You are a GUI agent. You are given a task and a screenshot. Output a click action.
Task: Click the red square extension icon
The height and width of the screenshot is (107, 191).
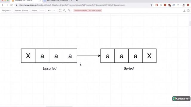[165, 5]
